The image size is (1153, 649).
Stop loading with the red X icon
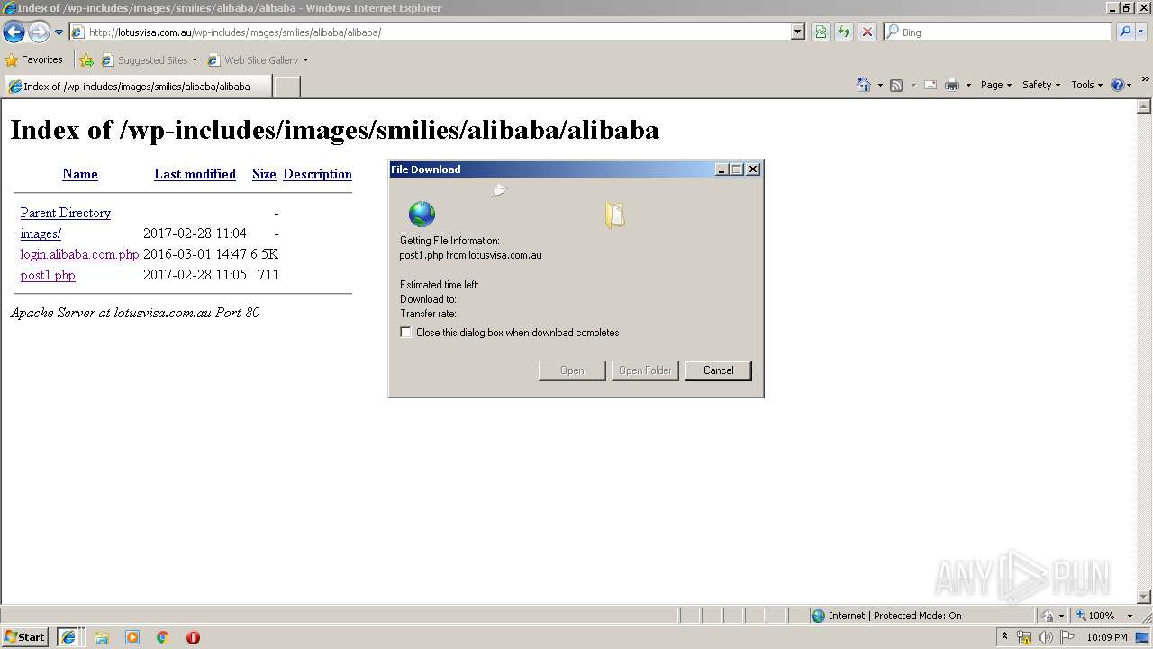[867, 32]
